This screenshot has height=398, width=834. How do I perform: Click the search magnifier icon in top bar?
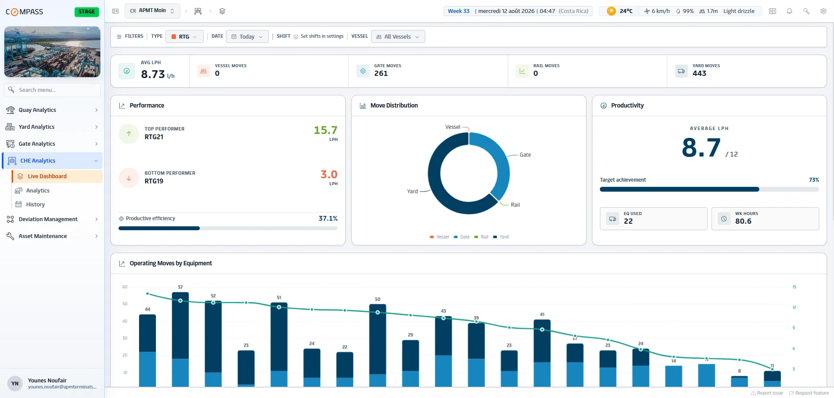807,11
